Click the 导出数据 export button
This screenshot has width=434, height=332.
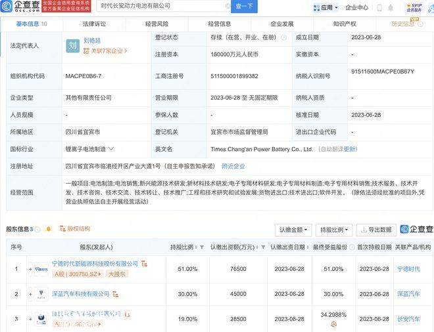(377, 230)
